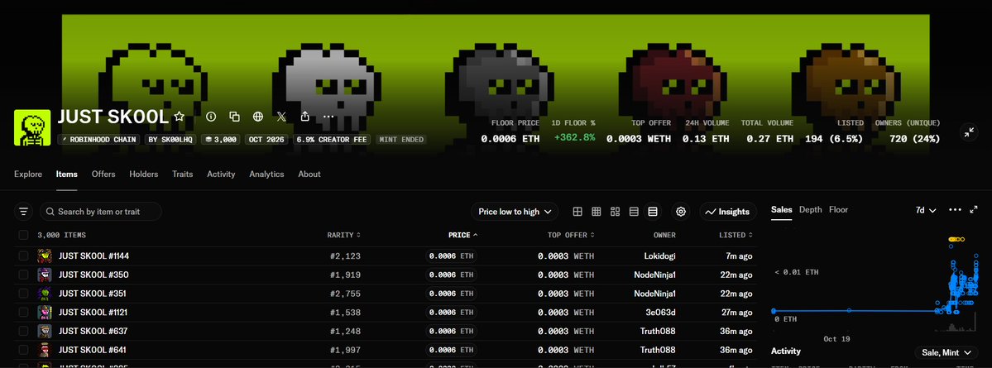Open owner 3e063d profile link

coord(662,313)
